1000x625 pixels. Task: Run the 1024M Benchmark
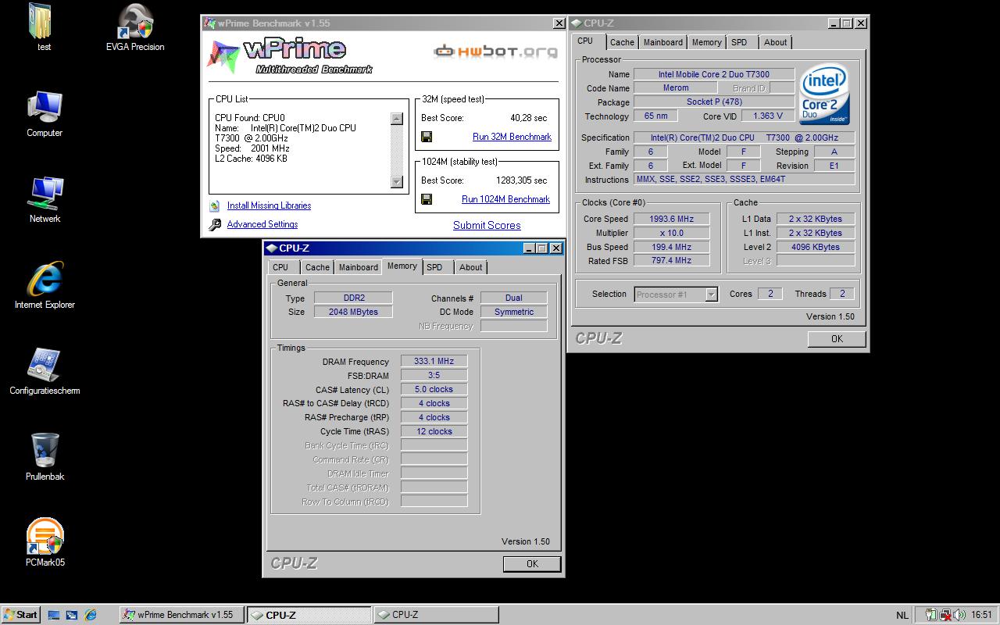click(x=505, y=199)
